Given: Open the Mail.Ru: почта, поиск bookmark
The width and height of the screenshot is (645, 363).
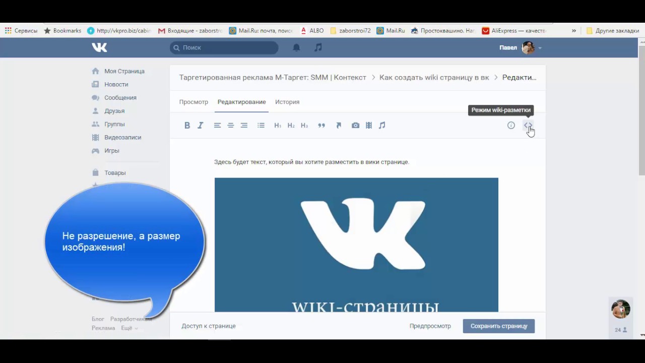Looking at the screenshot, I should click(261, 31).
